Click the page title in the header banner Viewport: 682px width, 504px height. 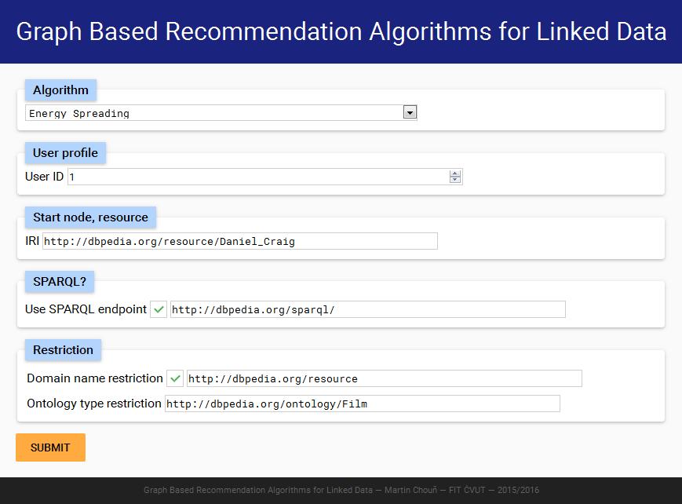[x=341, y=31]
